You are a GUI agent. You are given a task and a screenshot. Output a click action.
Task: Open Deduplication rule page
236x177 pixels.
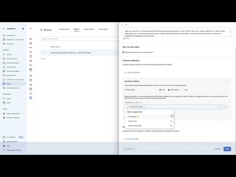pyautogui.click(x=11, y=88)
